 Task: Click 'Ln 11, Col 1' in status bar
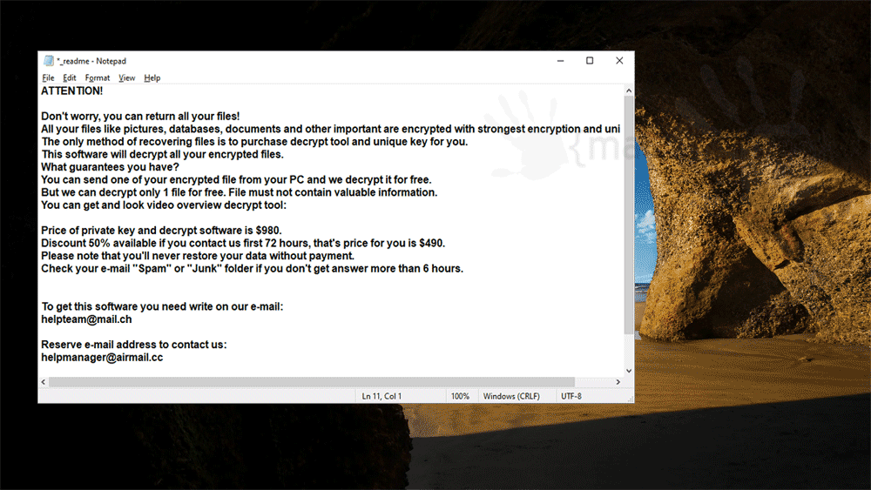tap(381, 396)
